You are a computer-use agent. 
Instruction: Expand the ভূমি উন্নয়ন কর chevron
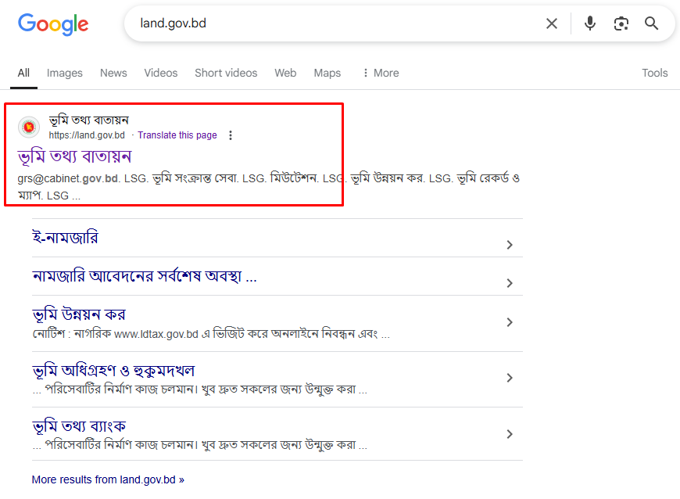click(510, 322)
